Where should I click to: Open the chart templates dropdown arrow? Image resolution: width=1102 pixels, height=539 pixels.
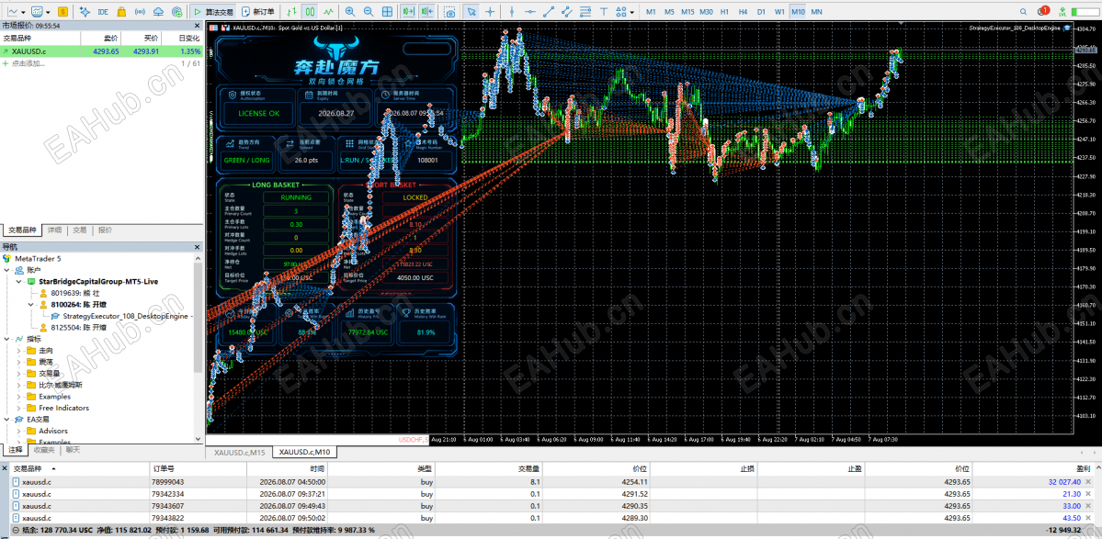click(x=48, y=12)
